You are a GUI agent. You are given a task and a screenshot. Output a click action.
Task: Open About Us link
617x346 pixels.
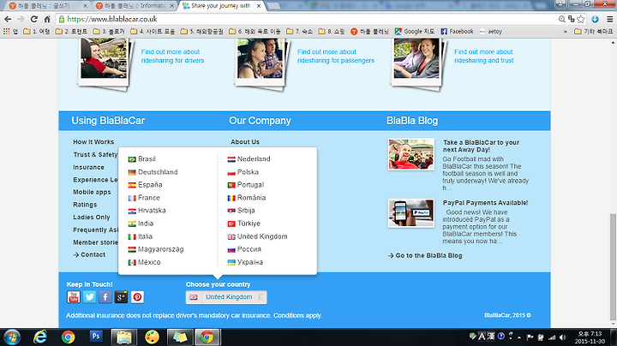click(x=245, y=142)
